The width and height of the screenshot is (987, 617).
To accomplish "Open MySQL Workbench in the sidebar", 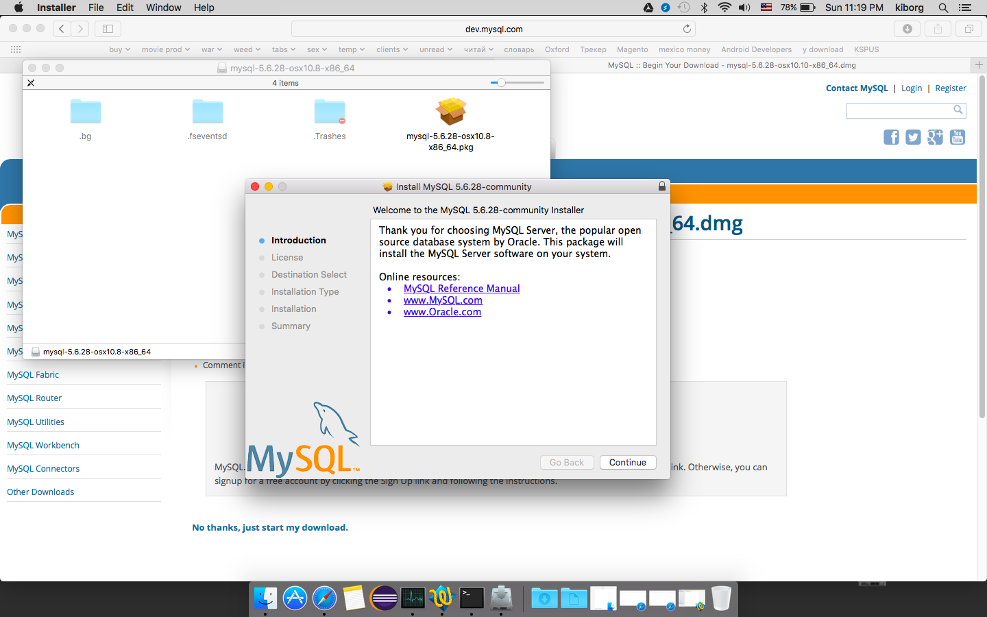I will pyautogui.click(x=43, y=446).
